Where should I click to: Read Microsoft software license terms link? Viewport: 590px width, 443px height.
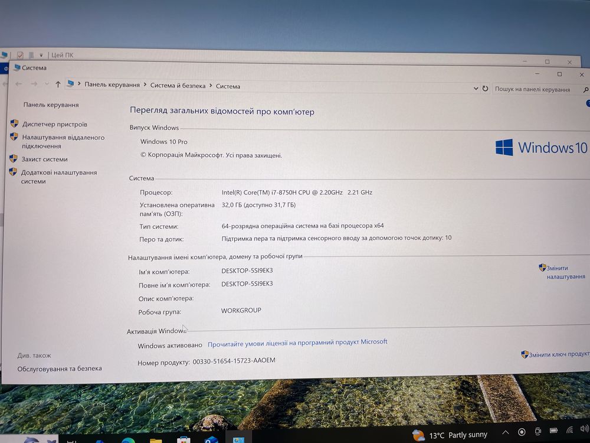pyautogui.click(x=297, y=343)
